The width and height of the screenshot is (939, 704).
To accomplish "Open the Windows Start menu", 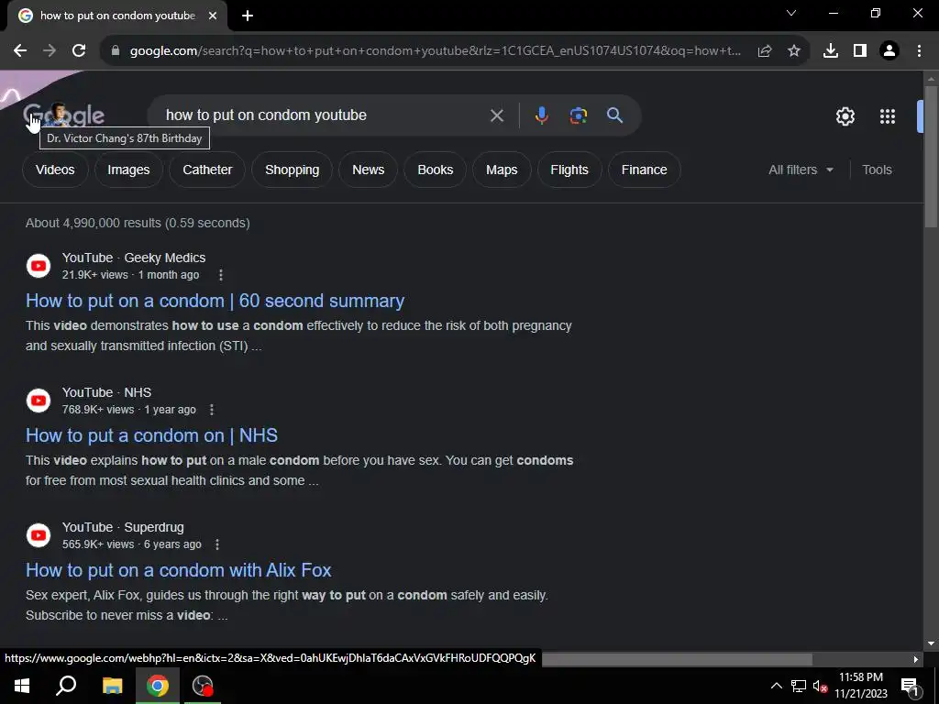I will (22, 686).
